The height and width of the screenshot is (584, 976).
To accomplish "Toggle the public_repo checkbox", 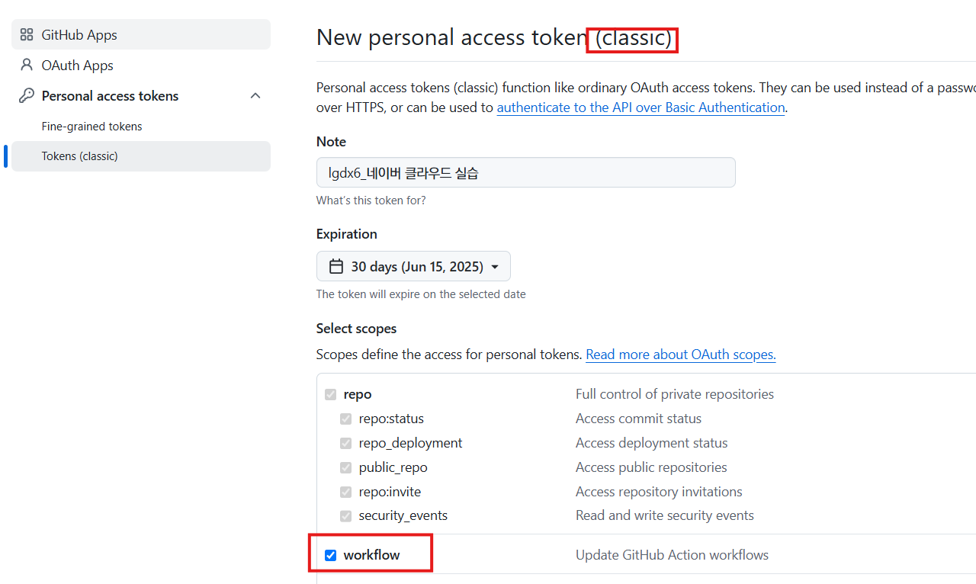I will pyautogui.click(x=345, y=467).
